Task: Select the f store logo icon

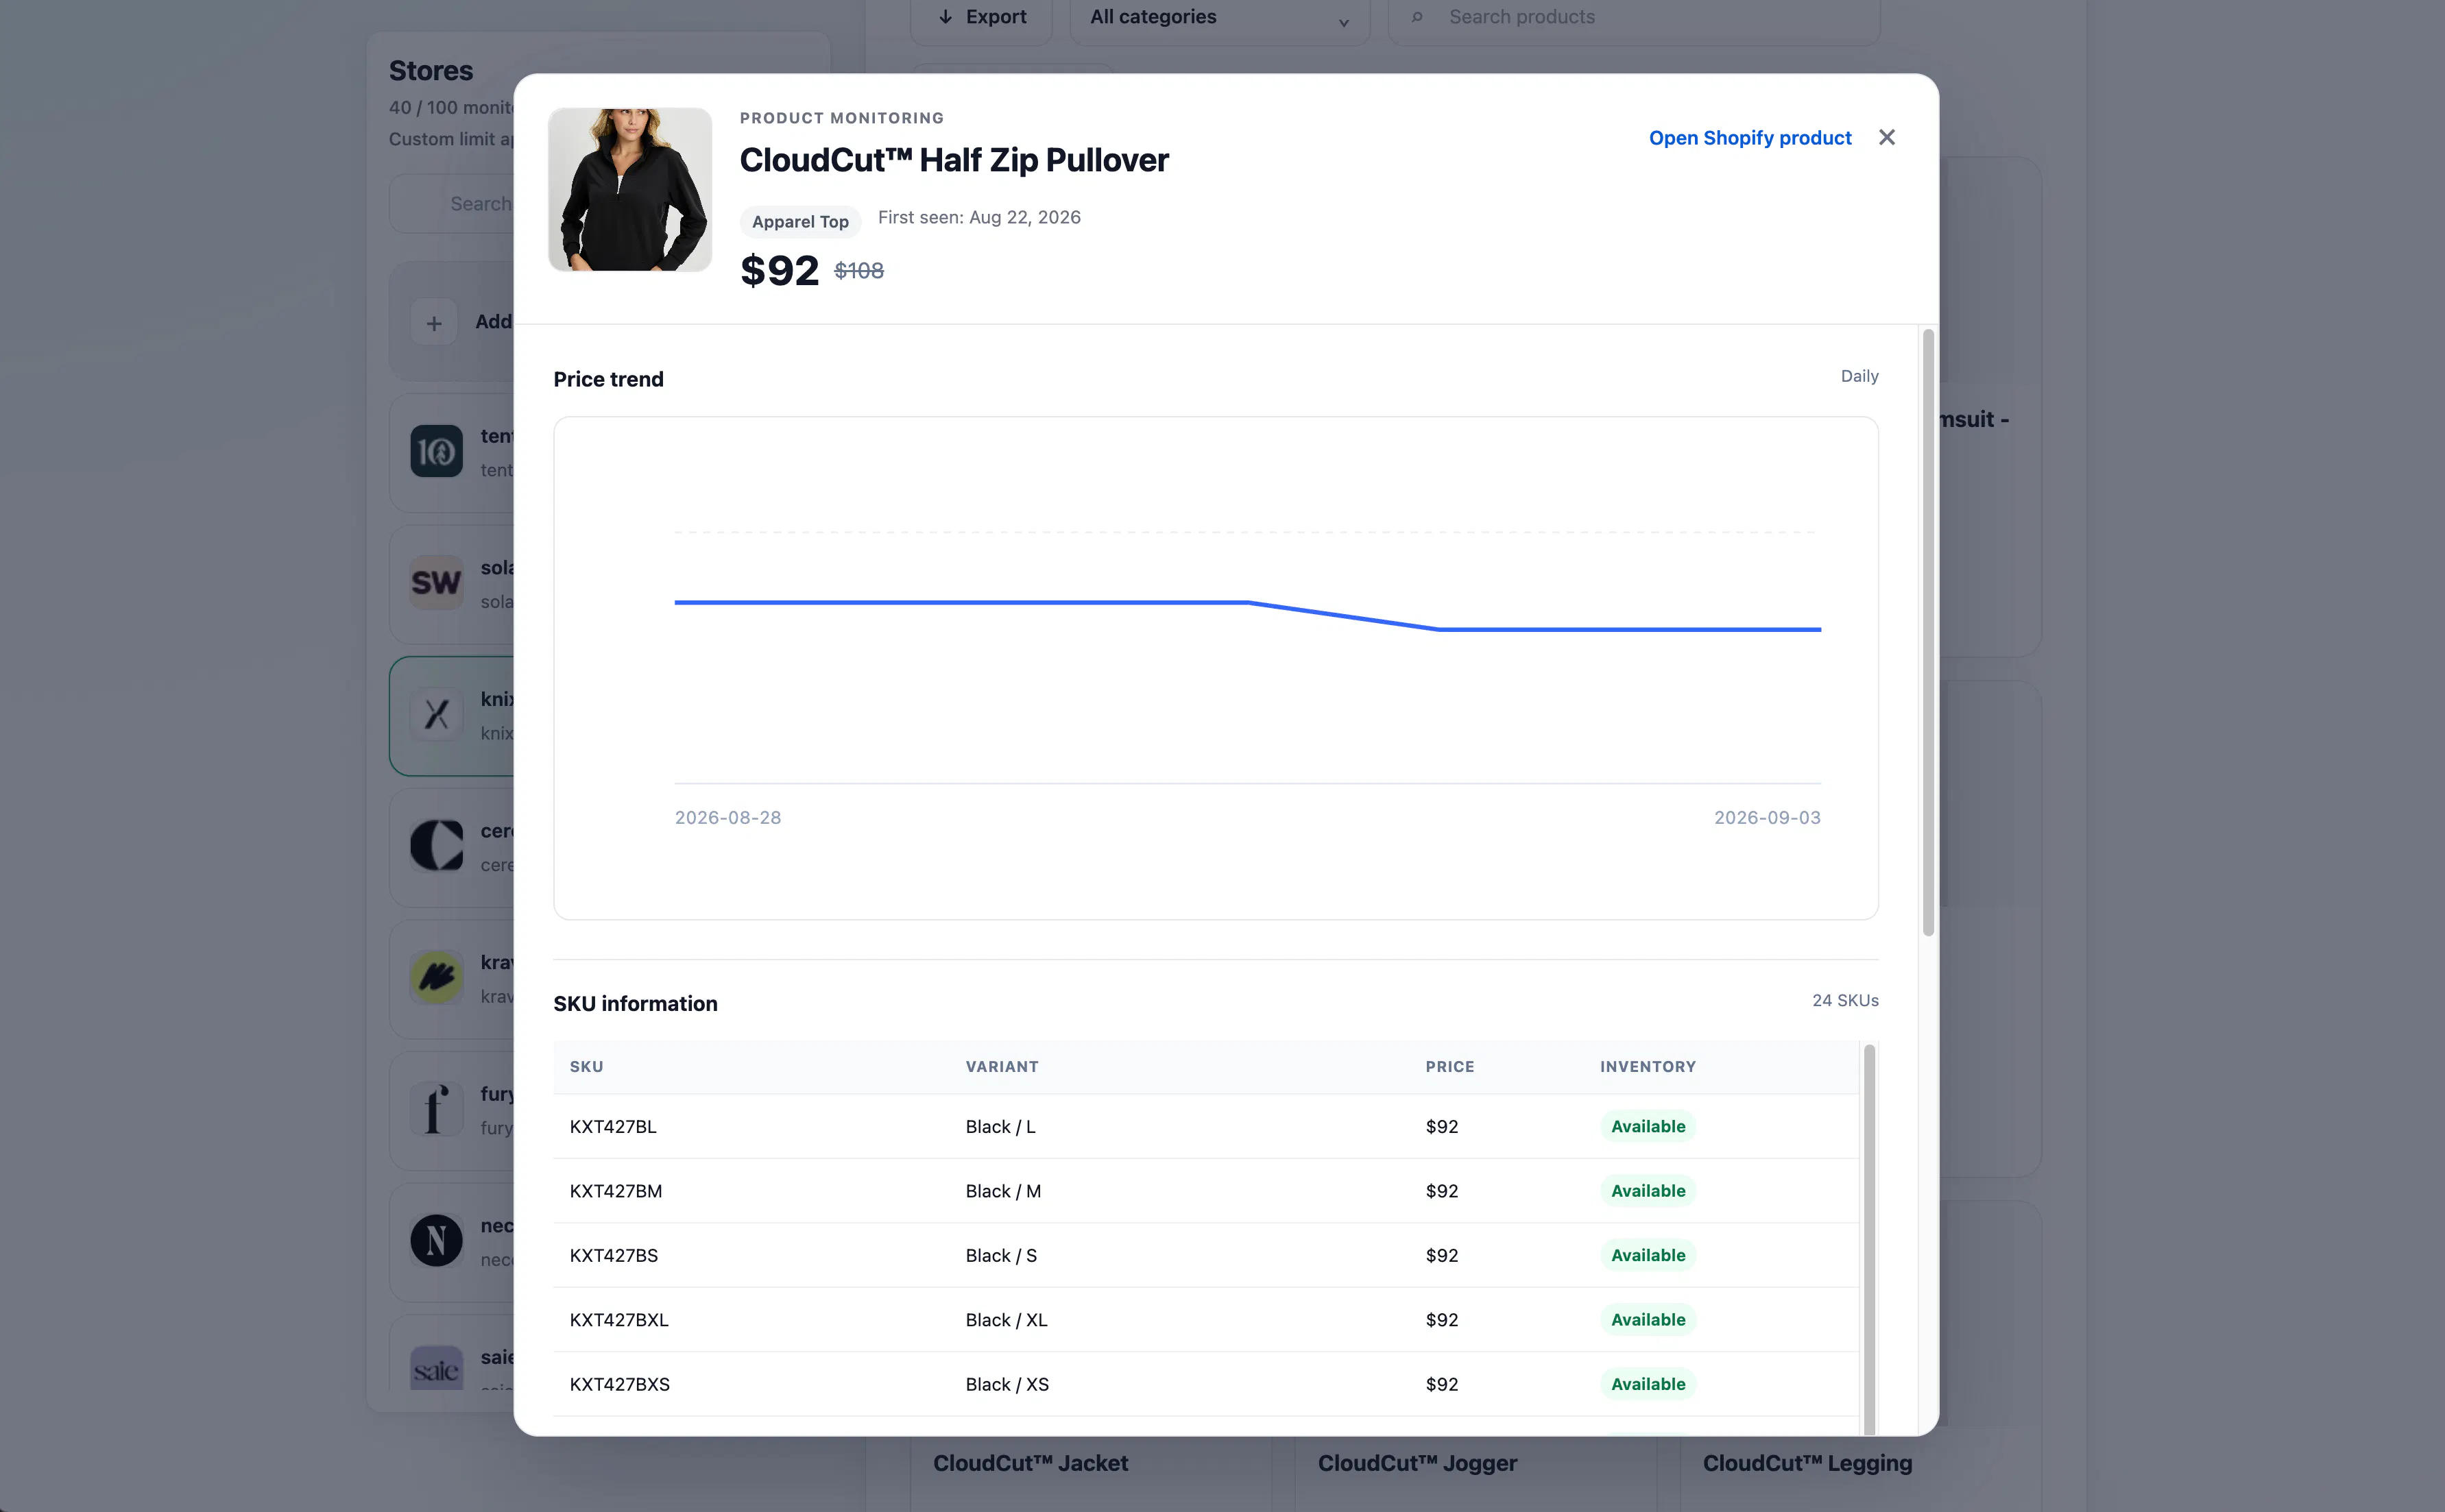Action: (436, 1109)
